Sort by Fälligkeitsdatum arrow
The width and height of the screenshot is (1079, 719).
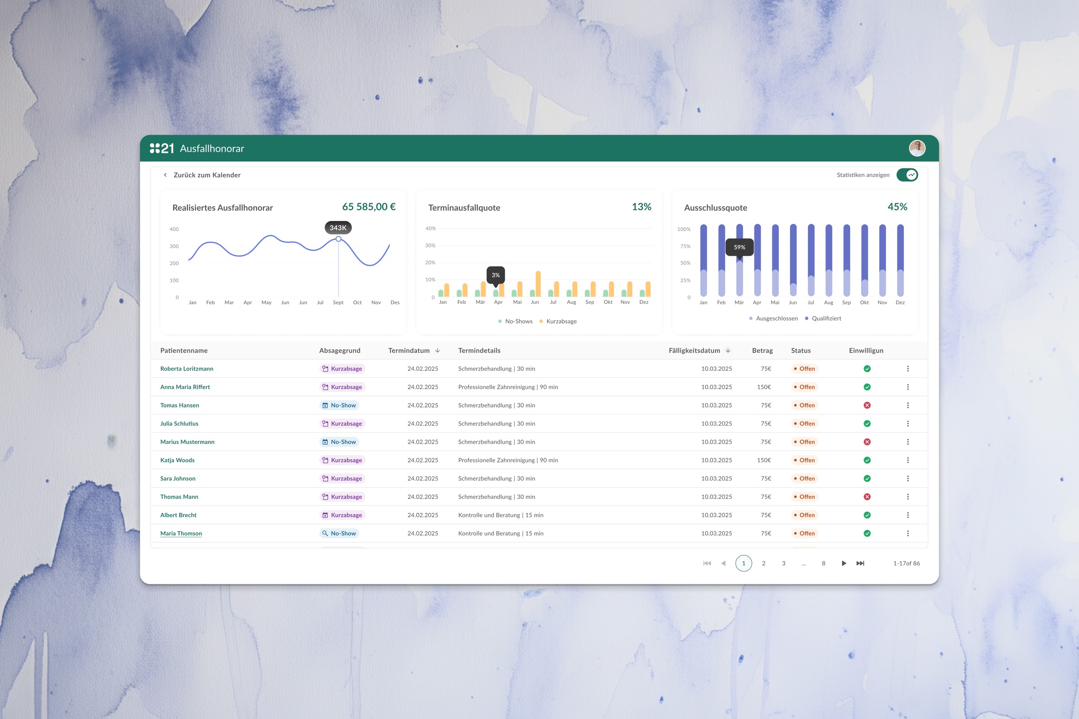(x=728, y=351)
